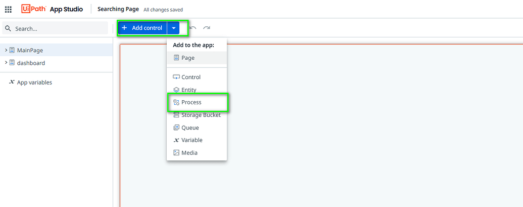Click the redo arrow icon
The image size is (523, 207).
pyautogui.click(x=207, y=28)
